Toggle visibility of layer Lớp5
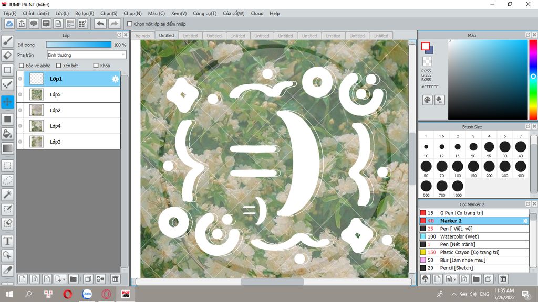Image resolution: width=538 pixels, height=302 pixels. [20, 94]
